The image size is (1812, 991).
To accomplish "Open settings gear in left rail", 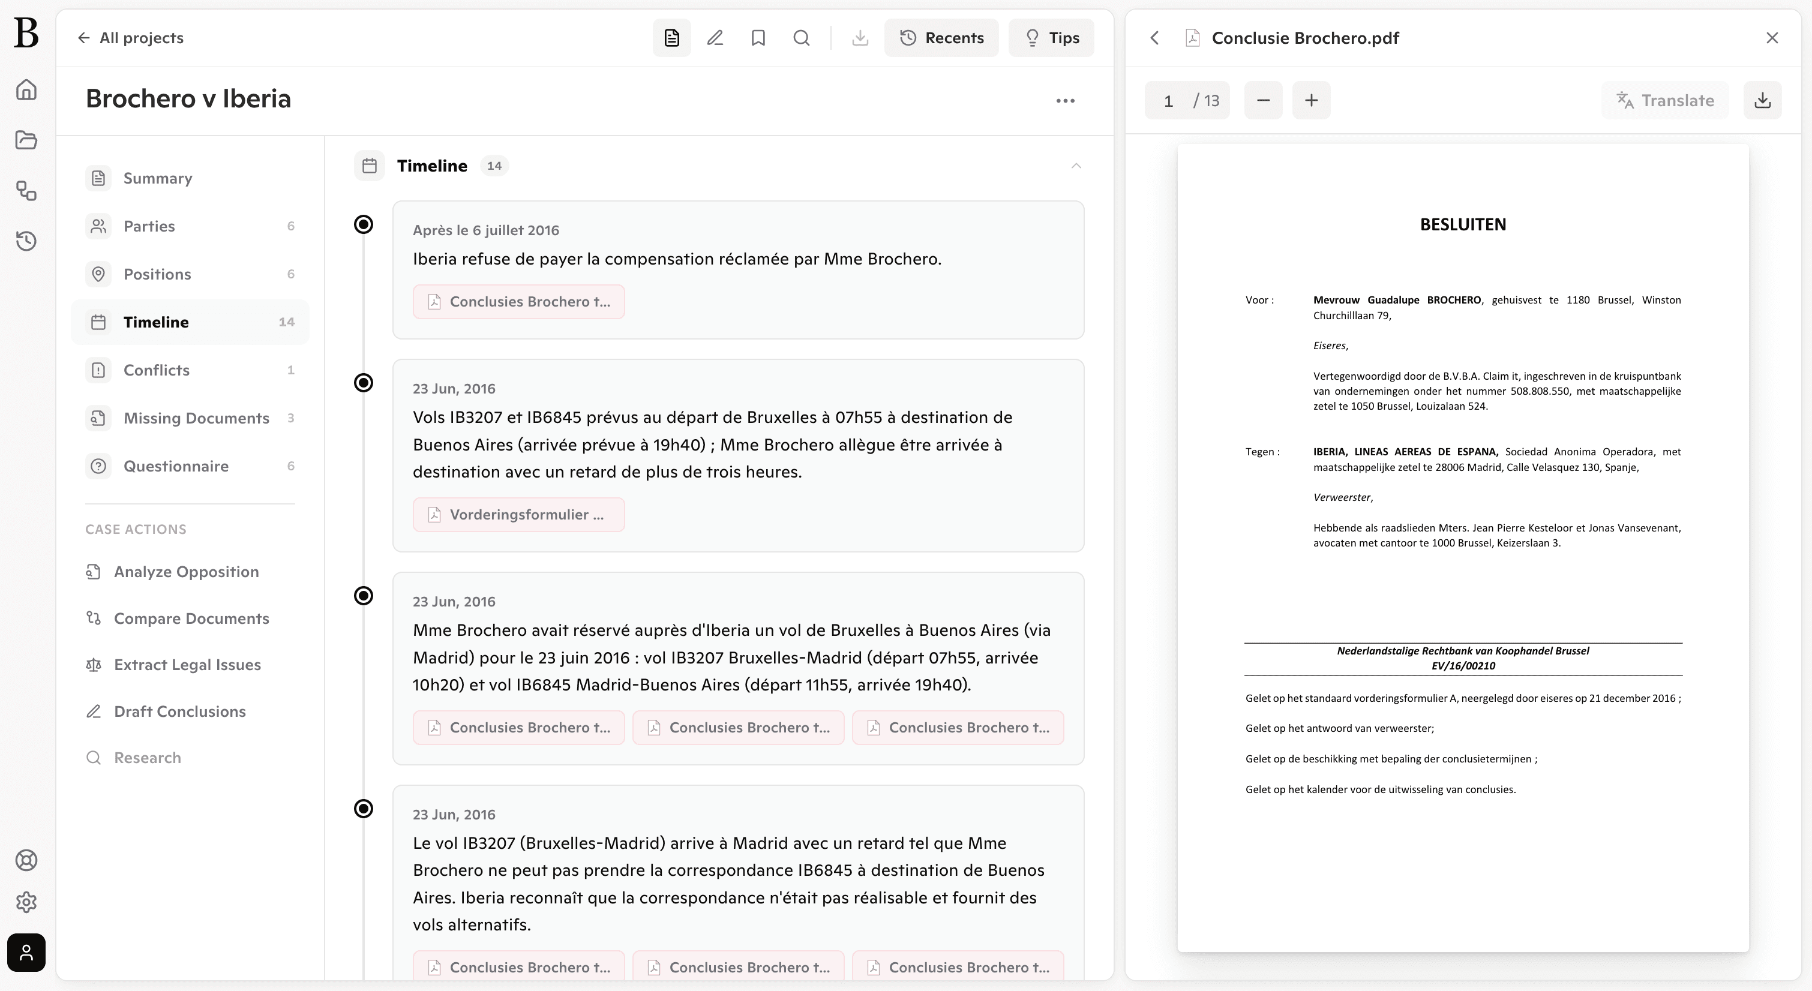I will pyautogui.click(x=26, y=902).
